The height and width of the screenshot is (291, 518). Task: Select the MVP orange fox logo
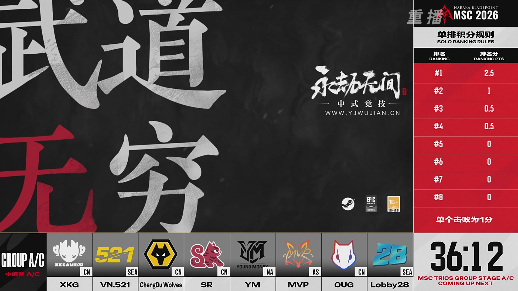(x=298, y=253)
